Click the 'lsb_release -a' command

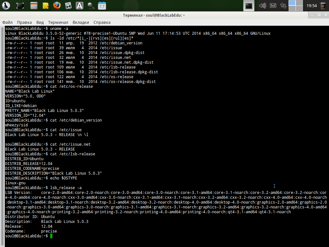tap(66, 188)
